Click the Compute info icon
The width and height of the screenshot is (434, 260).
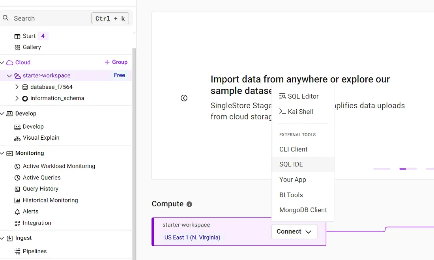tap(189, 204)
